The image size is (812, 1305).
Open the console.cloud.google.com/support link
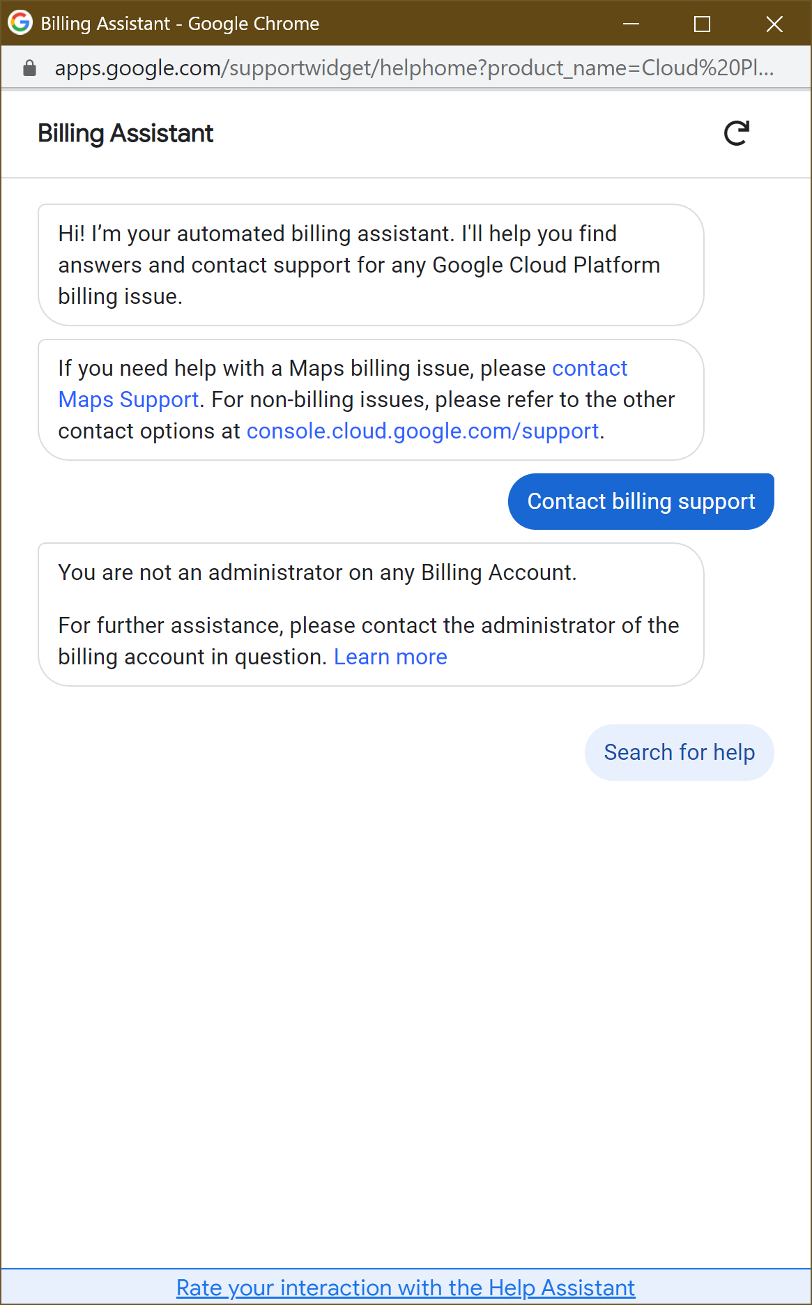(422, 431)
